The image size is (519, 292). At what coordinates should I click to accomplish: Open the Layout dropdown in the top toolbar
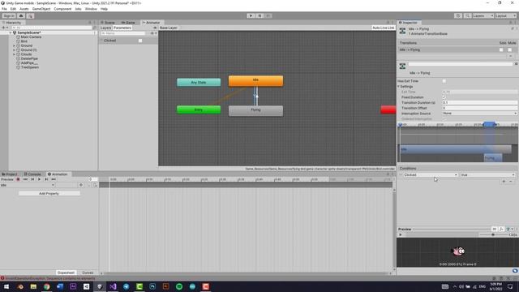coord(505,15)
